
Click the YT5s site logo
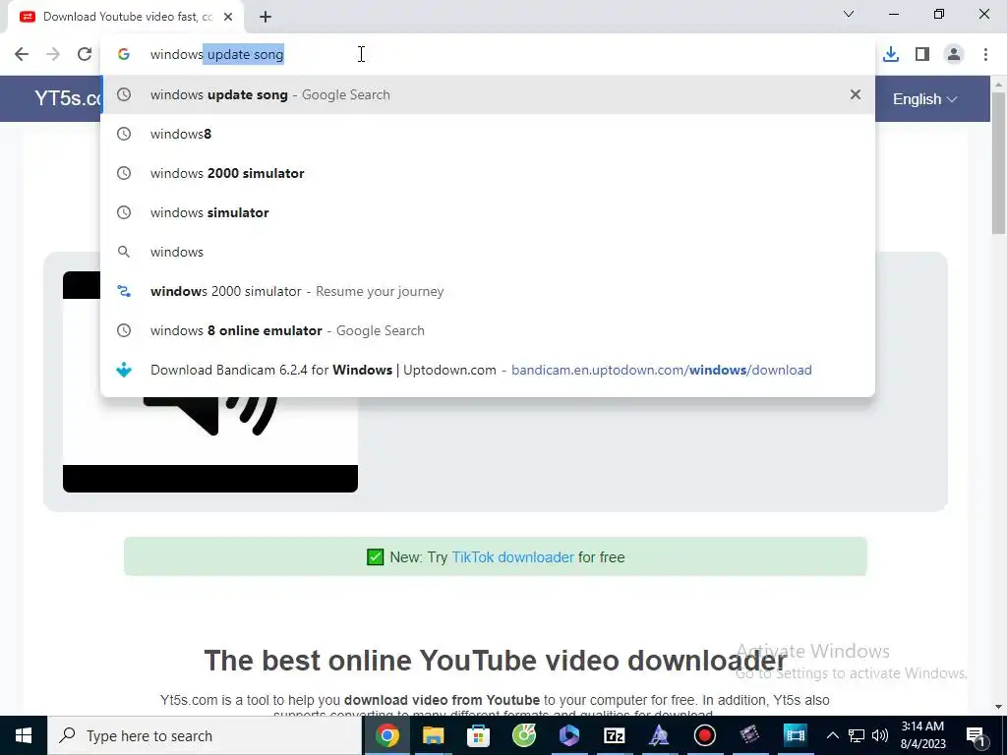coord(68,98)
